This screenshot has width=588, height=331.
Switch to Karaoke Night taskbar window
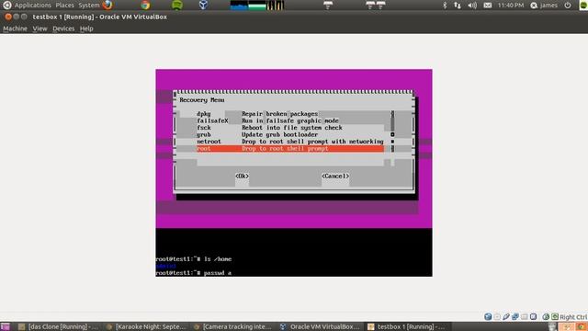coord(146,326)
